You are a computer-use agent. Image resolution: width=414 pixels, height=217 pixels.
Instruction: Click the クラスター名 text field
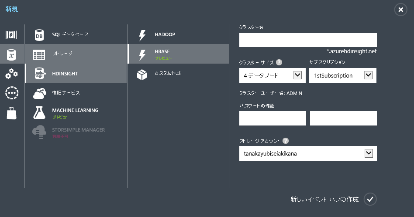click(x=307, y=40)
